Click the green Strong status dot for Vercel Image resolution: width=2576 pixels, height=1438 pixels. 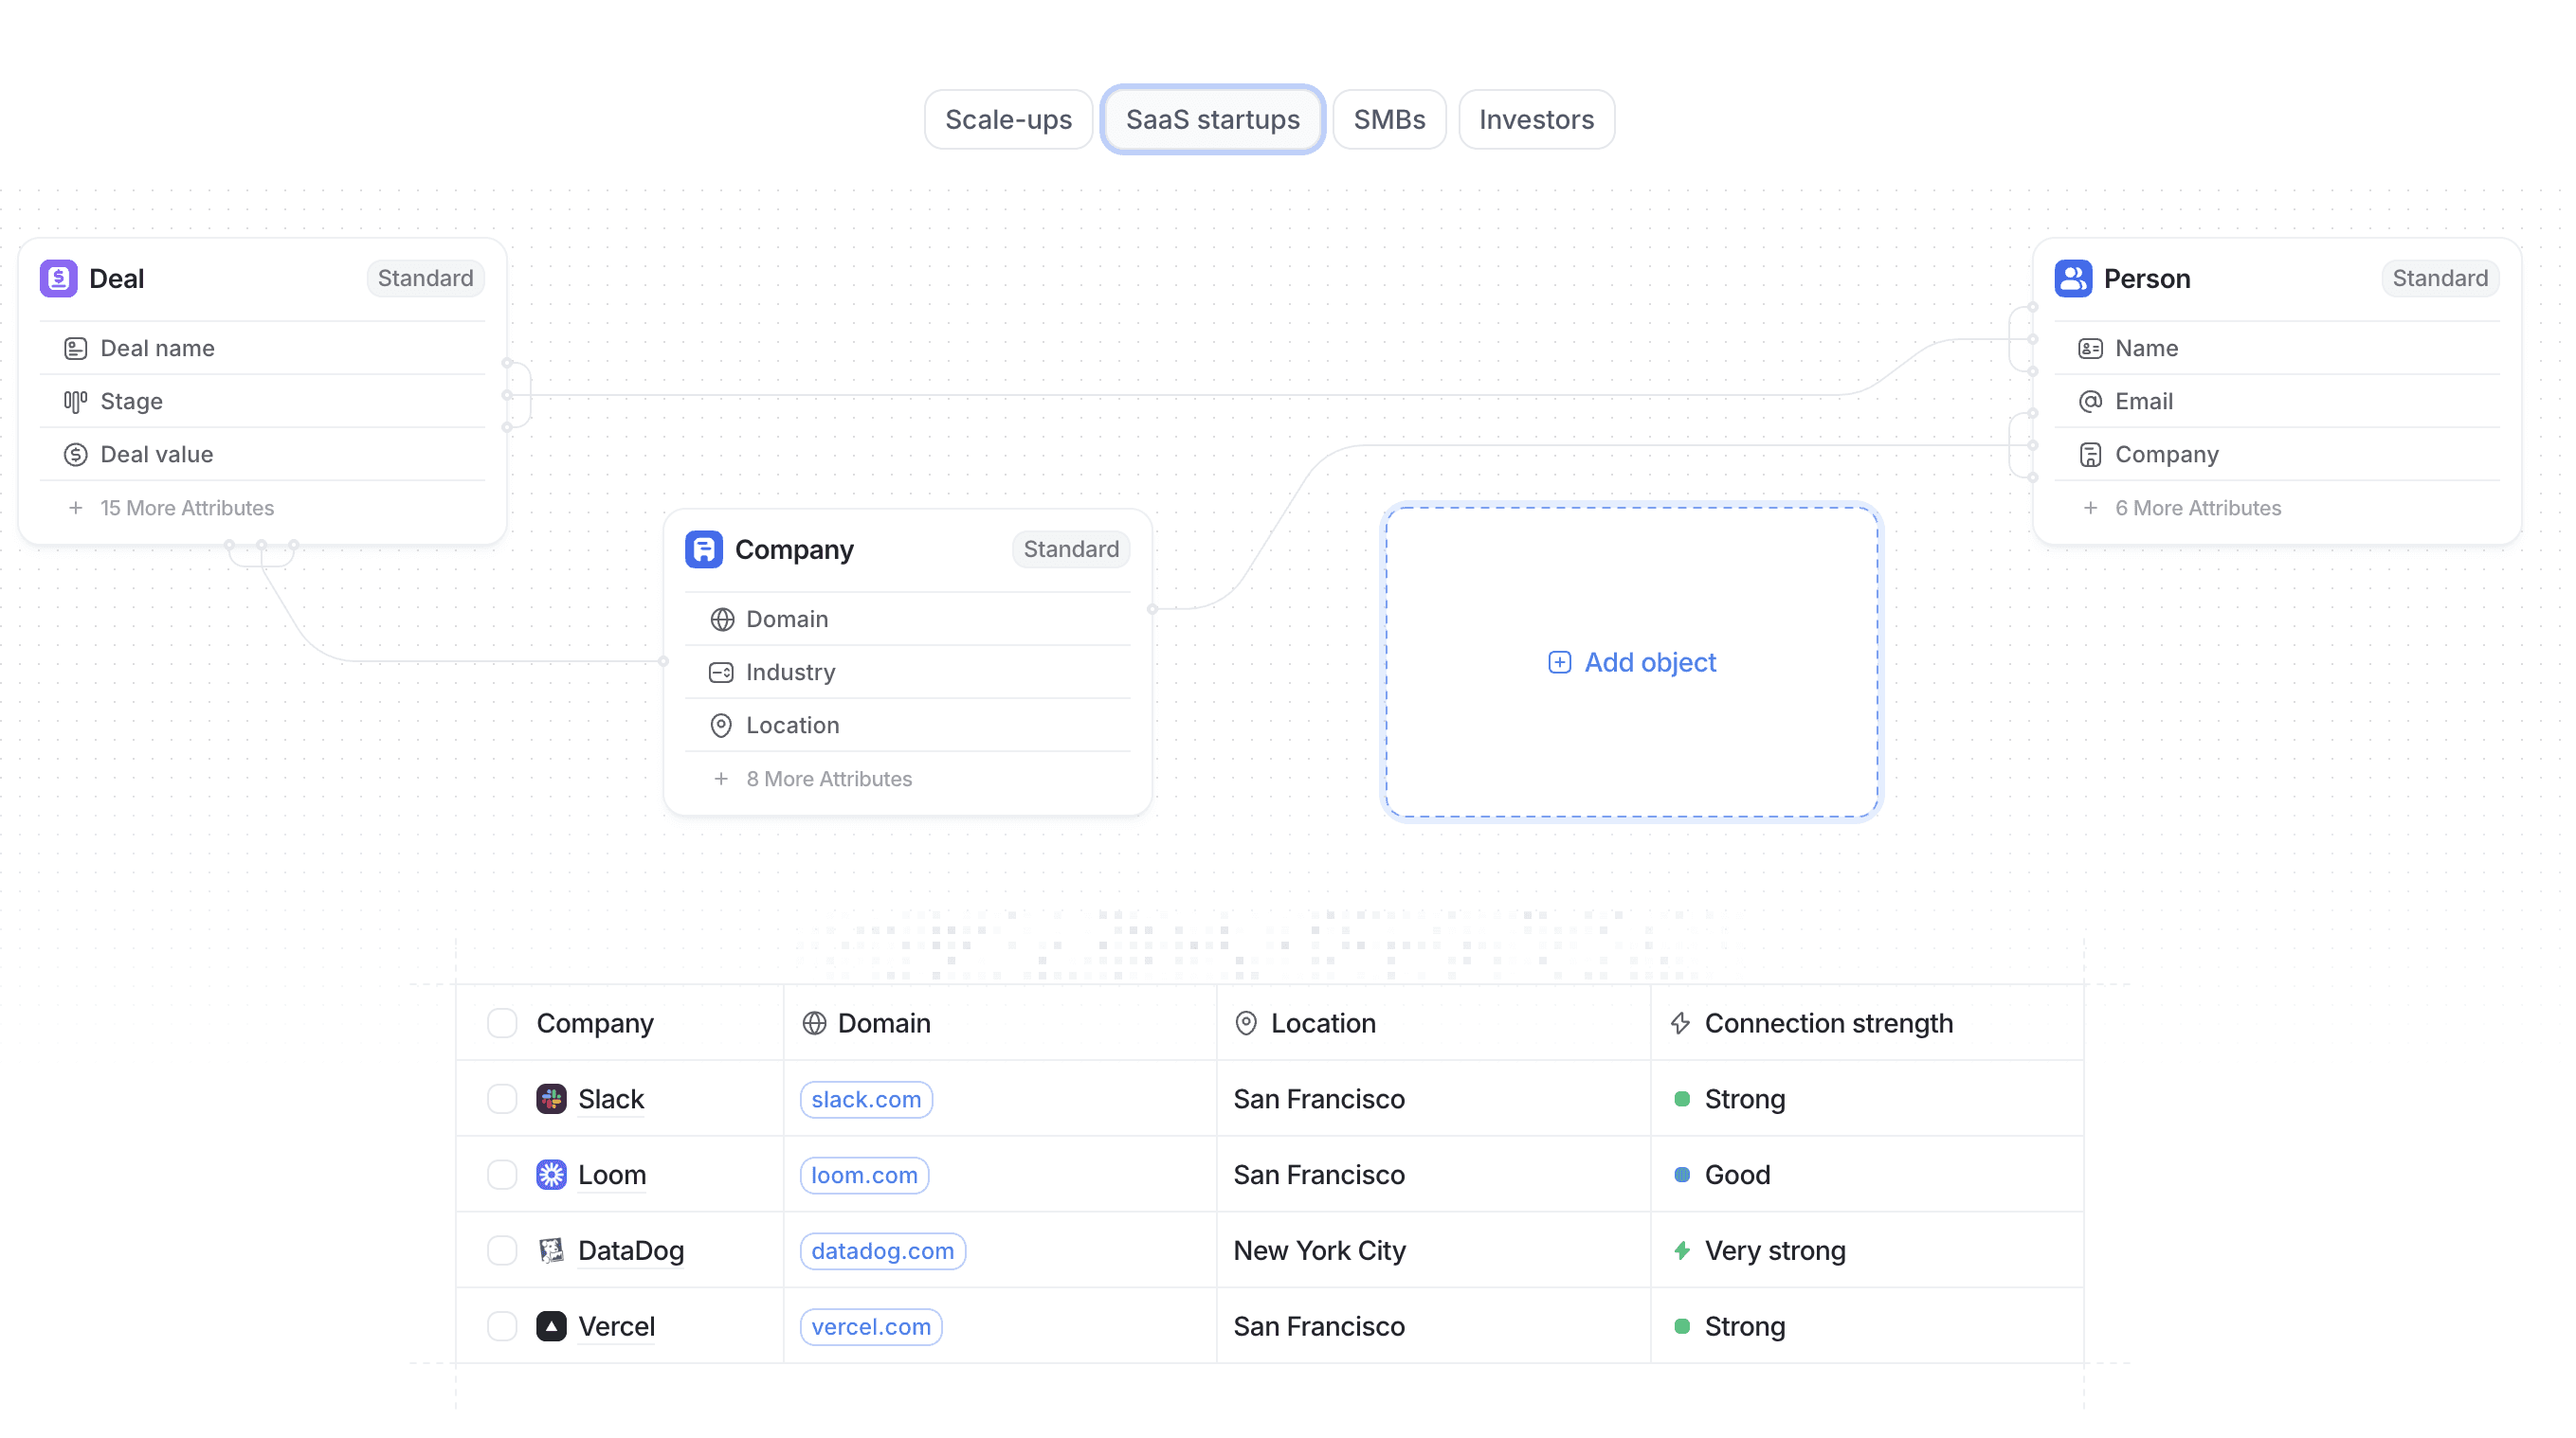(x=1683, y=1326)
